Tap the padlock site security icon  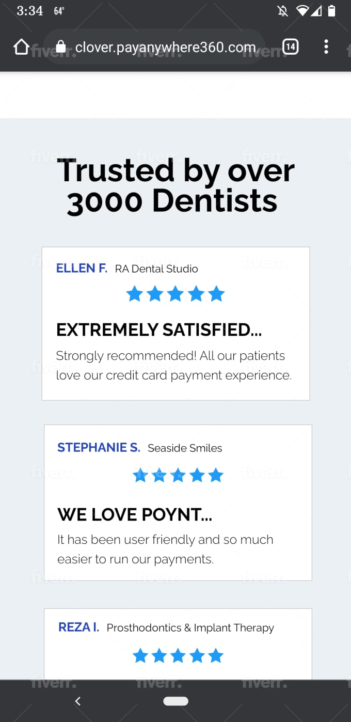pyautogui.click(x=61, y=47)
